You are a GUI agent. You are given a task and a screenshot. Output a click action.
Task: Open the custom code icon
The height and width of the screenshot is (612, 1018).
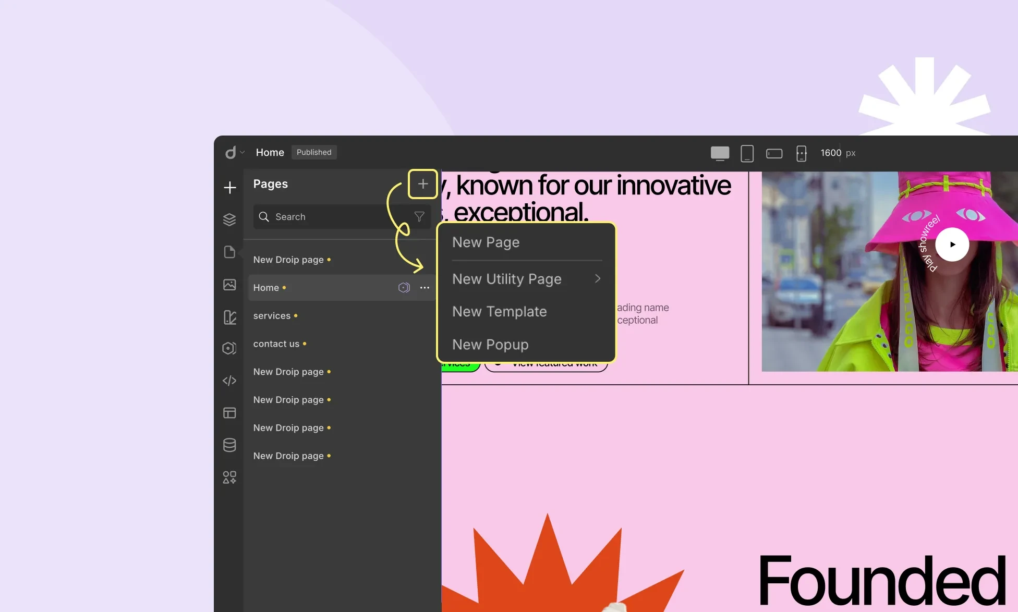[x=229, y=381]
